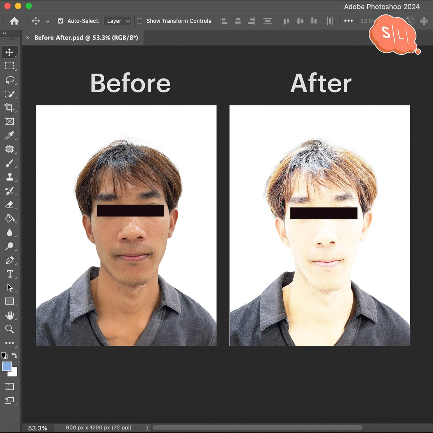Activate the Dodge tool
This screenshot has width=433, height=433.
(x=10, y=246)
